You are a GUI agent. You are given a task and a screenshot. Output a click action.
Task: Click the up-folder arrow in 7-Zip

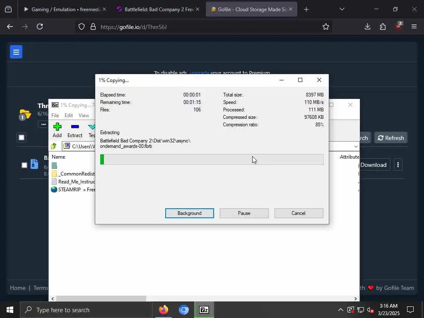(x=53, y=146)
